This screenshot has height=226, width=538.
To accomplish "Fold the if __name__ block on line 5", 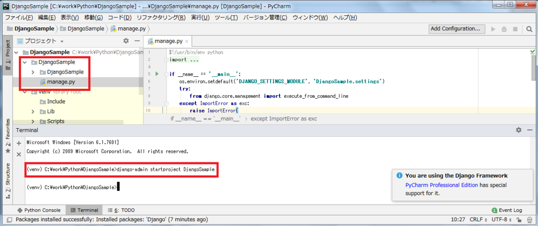I will (x=166, y=74).
